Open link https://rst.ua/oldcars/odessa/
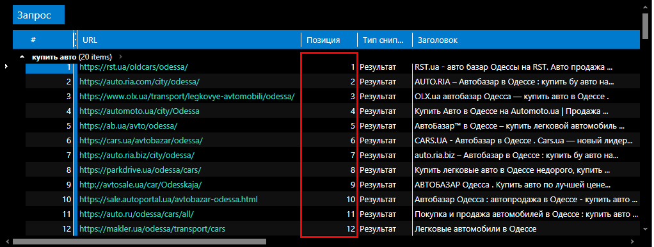Viewport: 654px width, 247px height. click(x=134, y=67)
